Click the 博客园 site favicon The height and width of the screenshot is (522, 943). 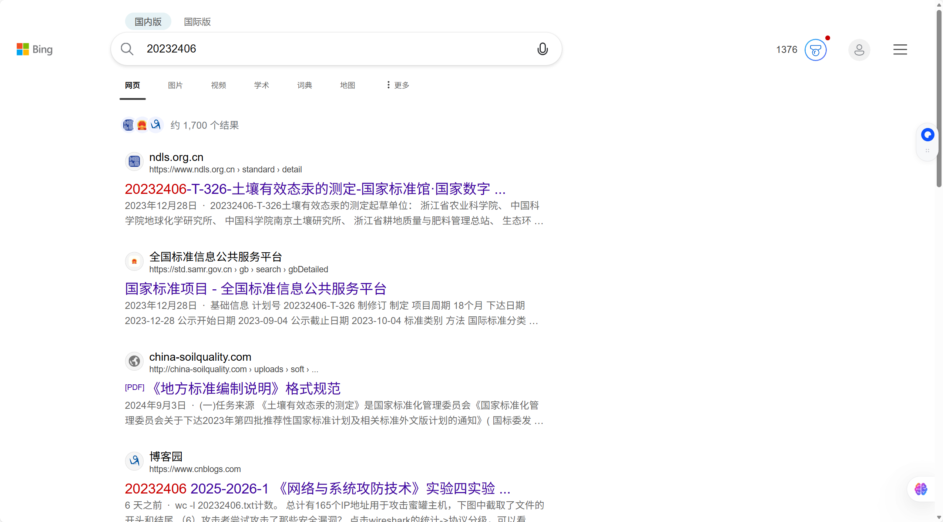[x=134, y=461]
